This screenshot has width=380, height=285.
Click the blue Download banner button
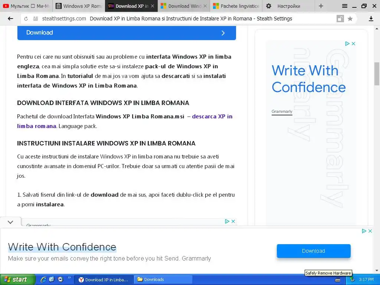(127, 33)
